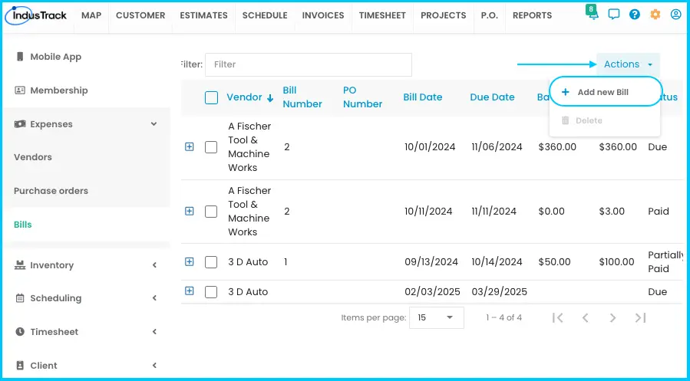Click the $3.00 amount cell
This screenshot has width=690, height=381.
[612, 212]
